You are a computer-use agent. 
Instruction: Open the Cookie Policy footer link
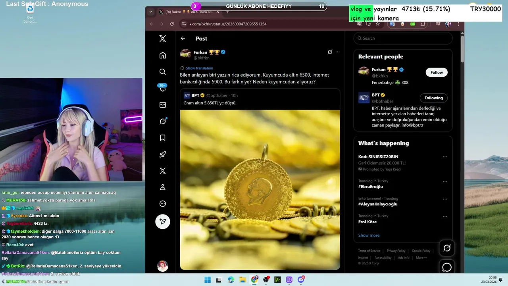421,251
